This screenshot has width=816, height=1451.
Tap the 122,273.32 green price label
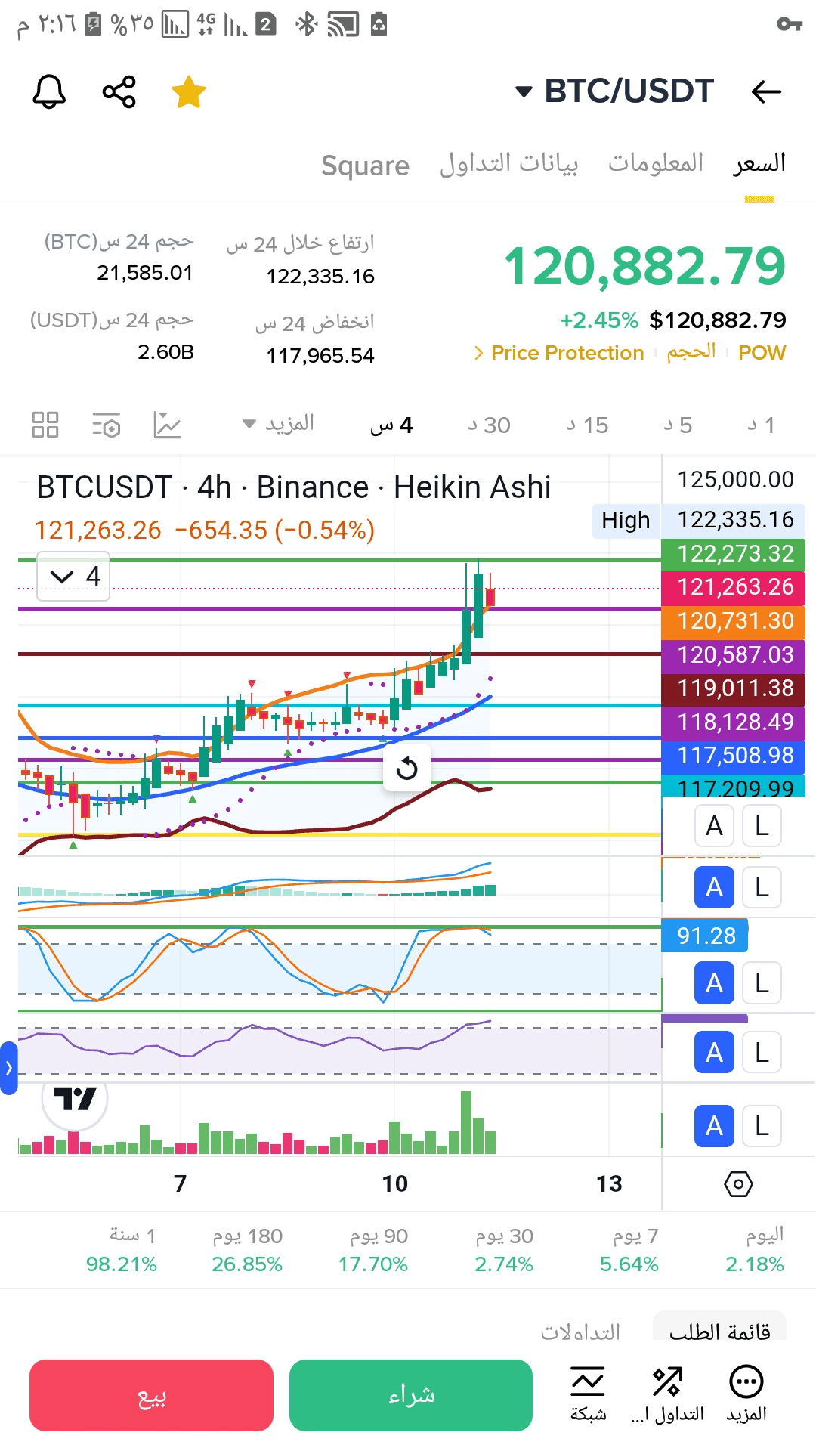[733, 554]
